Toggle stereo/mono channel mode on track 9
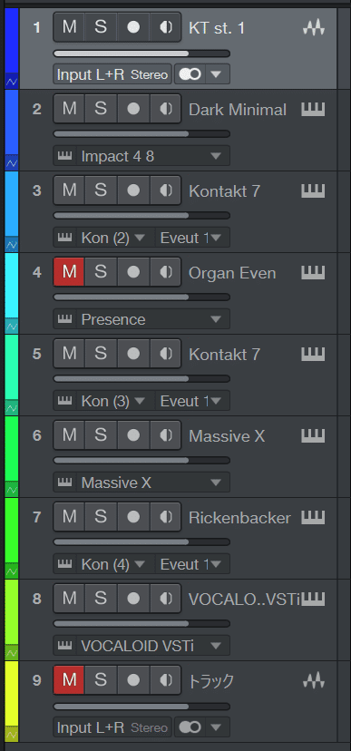 [190, 727]
